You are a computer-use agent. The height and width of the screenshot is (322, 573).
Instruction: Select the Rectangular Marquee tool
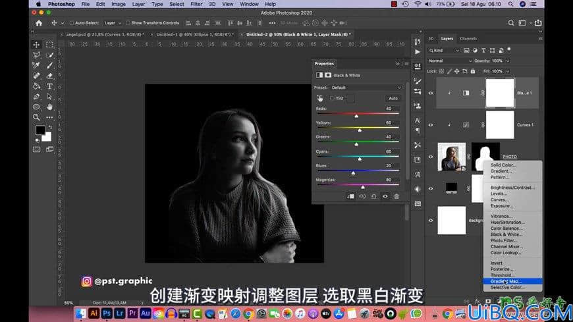[49, 45]
